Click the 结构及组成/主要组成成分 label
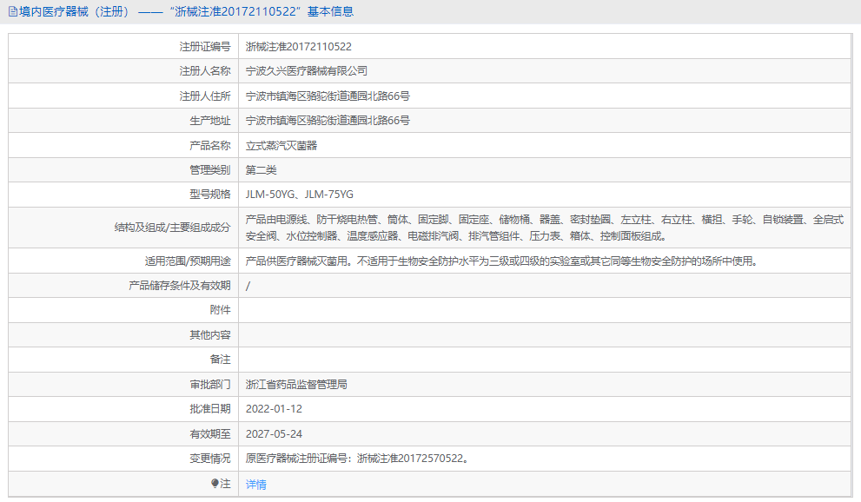This screenshot has height=502, width=861. pyautogui.click(x=172, y=228)
